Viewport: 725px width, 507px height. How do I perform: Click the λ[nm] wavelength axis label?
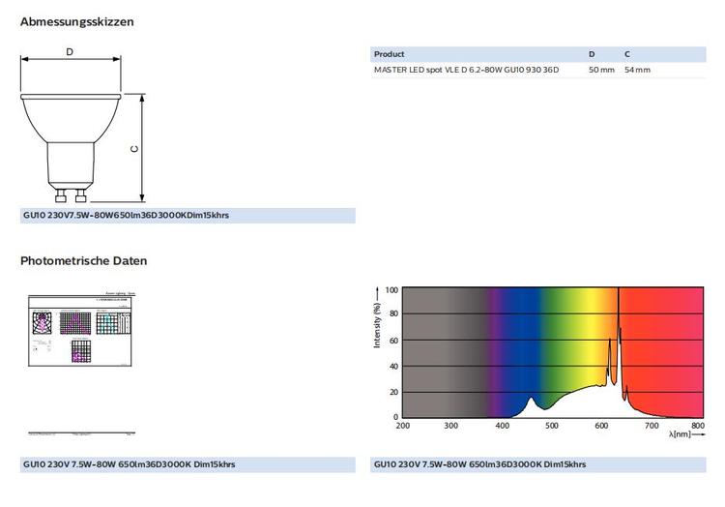coord(679,435)
